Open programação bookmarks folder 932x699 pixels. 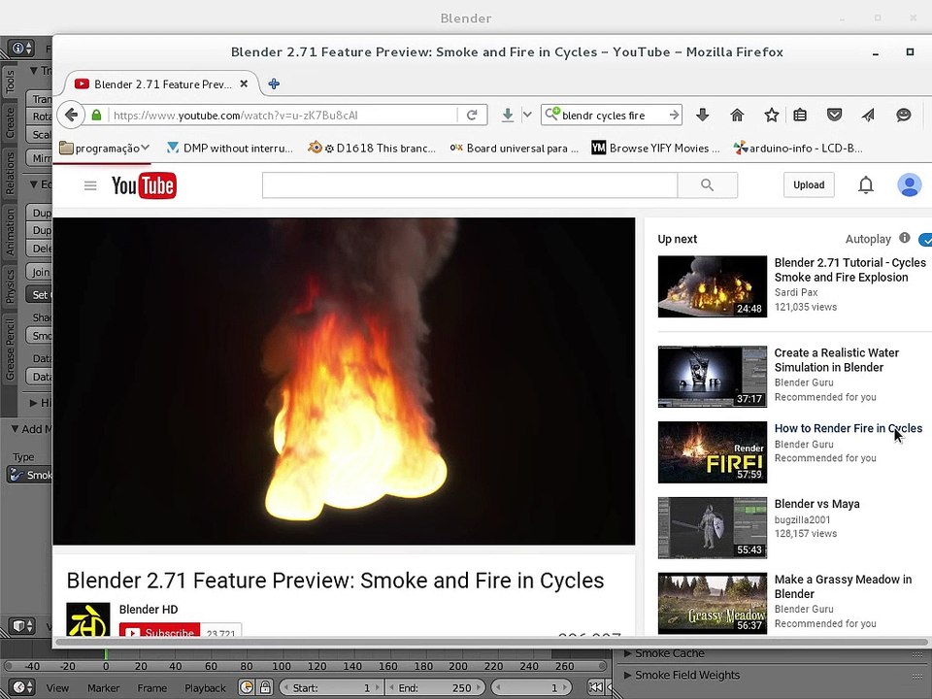[x=105, y=148]
